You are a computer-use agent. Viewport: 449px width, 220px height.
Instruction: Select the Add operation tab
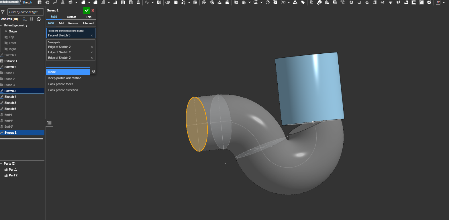click(x=61, y=23)
